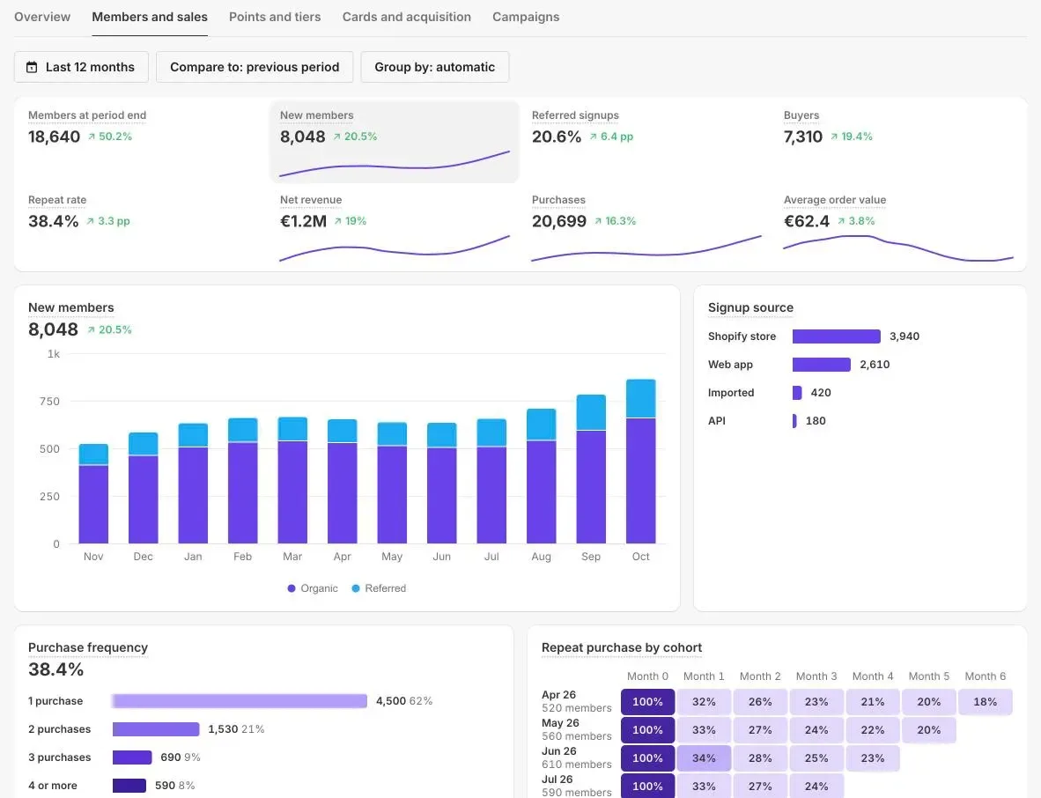Click the 4,500 one-purchase count

pyautogui.click(x=391, y=701)
